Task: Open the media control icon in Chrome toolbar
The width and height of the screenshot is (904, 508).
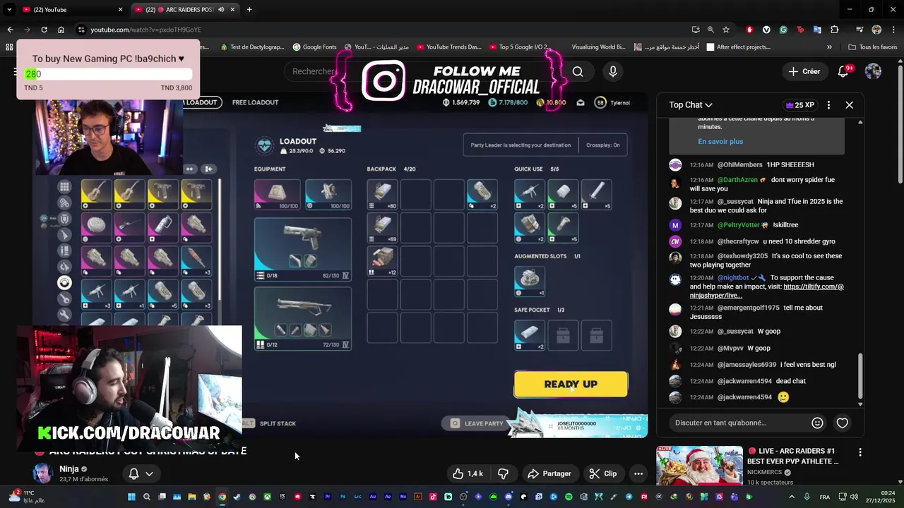Action: point(860,30)
